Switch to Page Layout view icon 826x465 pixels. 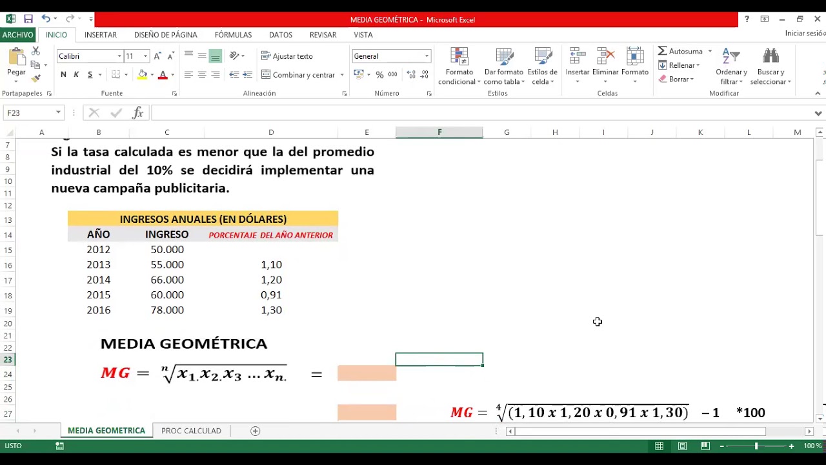point(682,446)
